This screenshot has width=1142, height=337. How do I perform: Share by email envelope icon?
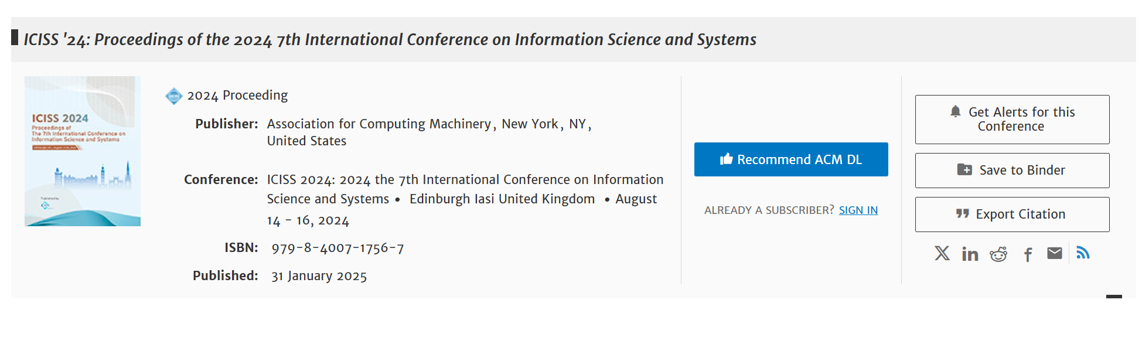click(x=1055, y=253)
